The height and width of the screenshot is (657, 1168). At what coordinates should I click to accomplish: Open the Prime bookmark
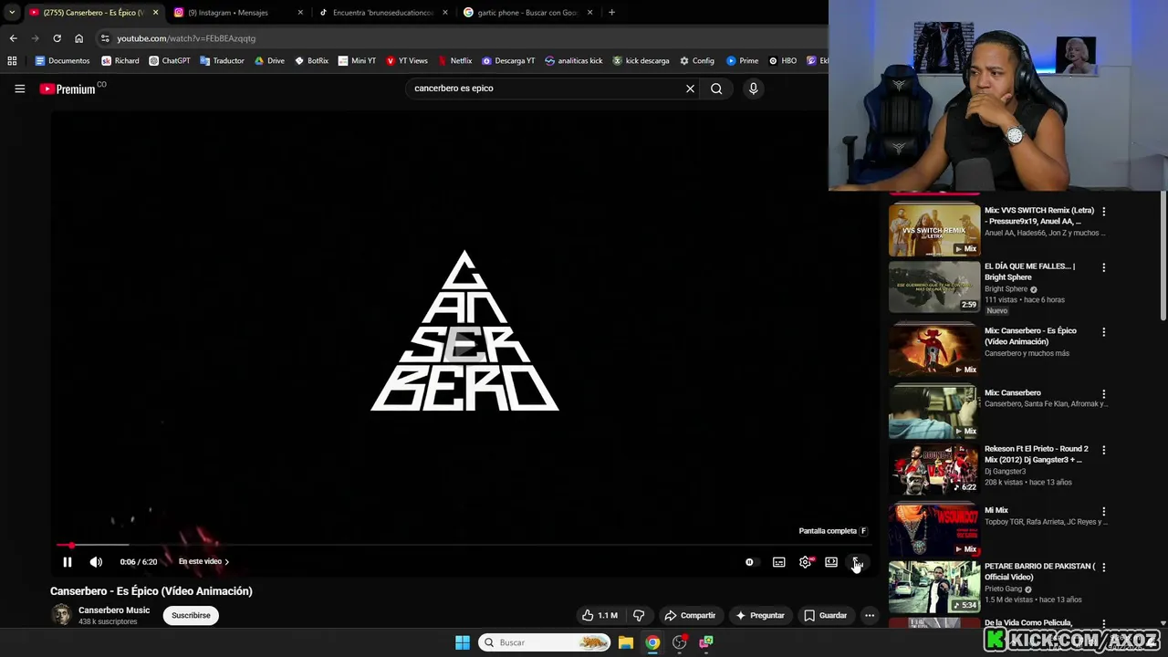[743, 61]
